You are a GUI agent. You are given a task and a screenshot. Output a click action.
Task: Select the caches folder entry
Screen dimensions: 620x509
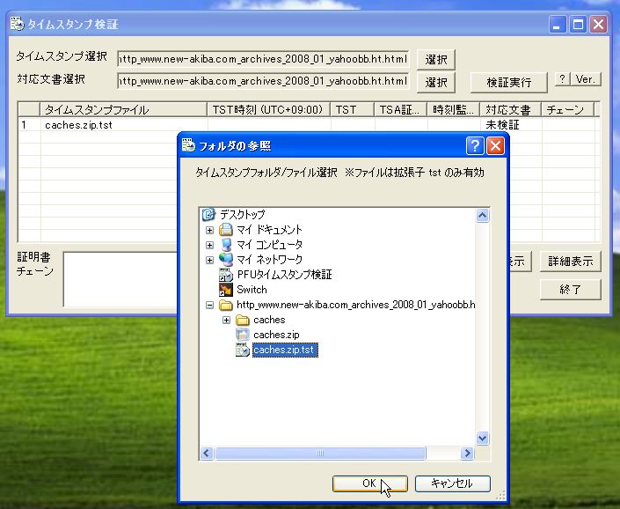269,320
